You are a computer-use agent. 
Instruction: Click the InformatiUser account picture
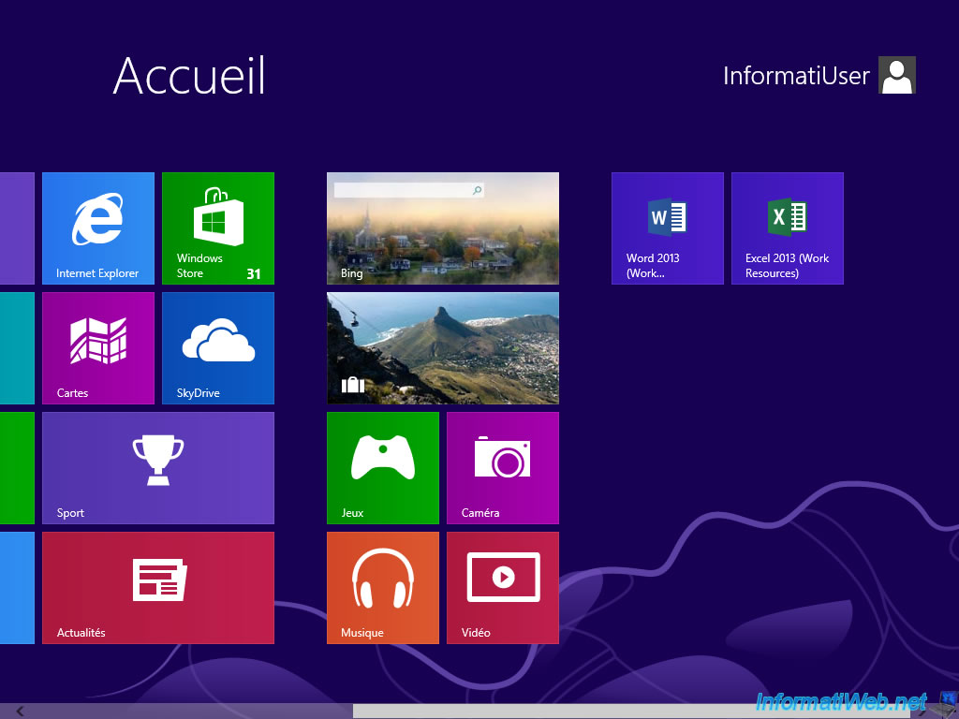pyautogui.click(x=896, y=75)
